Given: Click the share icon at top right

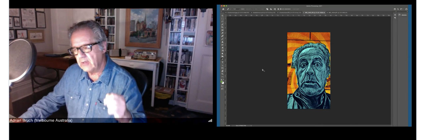Looking at the screenshot, I should (406, 9).
